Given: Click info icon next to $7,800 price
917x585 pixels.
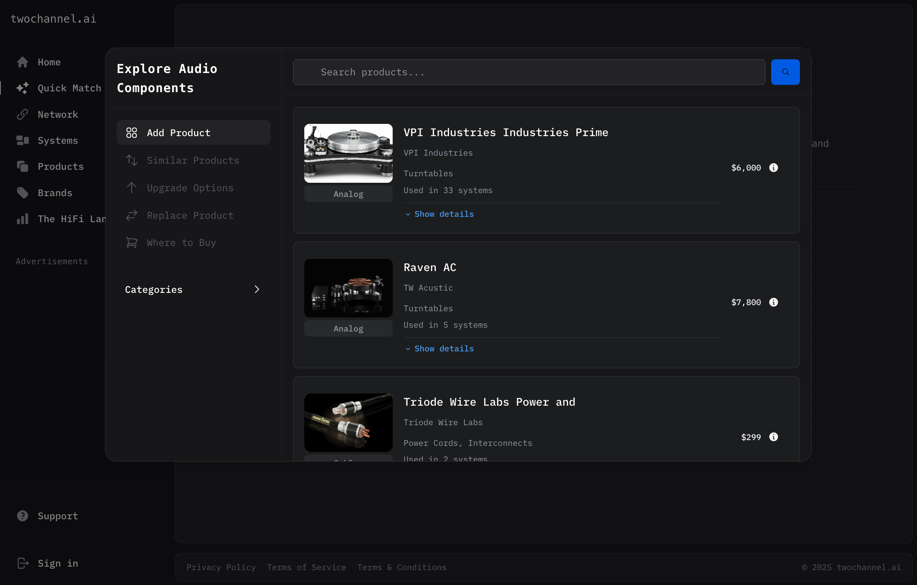Looking at the screenshot, I should click(x=773, y=302).
